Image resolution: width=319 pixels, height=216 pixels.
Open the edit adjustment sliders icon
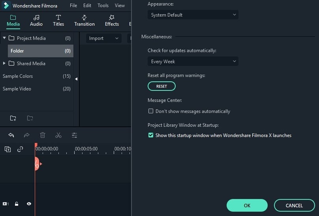[74, 135]
